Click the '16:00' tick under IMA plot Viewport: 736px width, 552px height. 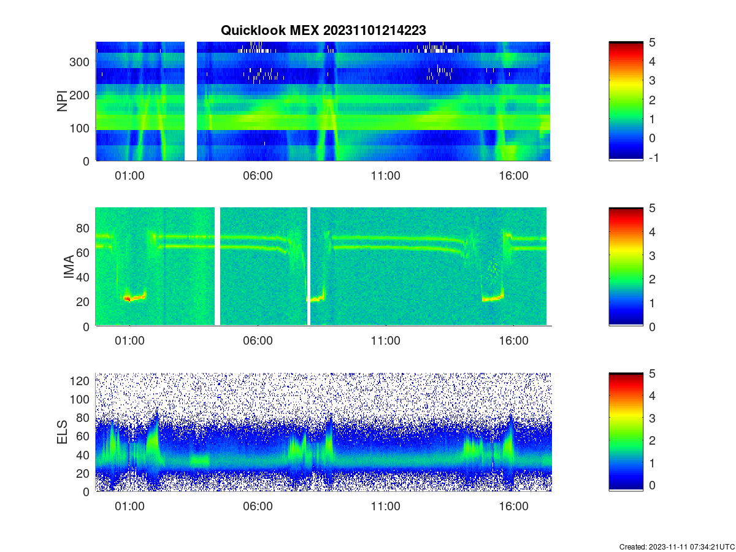coord(513,341)
